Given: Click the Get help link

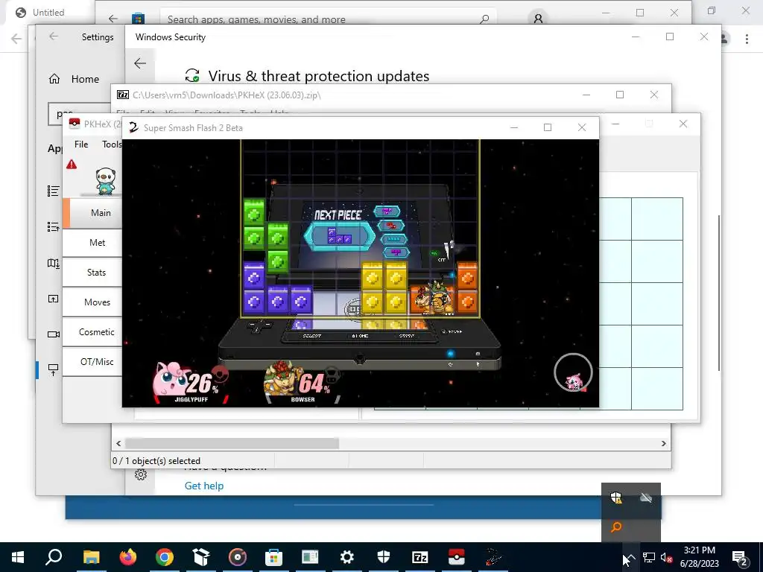Looking at the screenshot, I should pyautogui.click(x=204, y=486).
